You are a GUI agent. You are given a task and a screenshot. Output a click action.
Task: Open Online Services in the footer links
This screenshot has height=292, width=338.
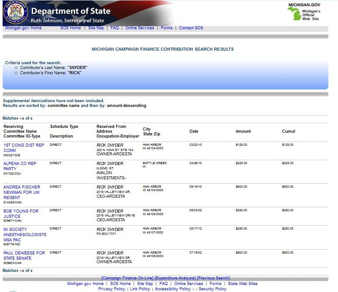(189, 284)
